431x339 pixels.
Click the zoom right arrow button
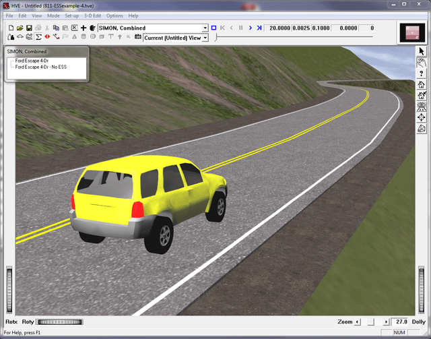(x=386, y=322)
